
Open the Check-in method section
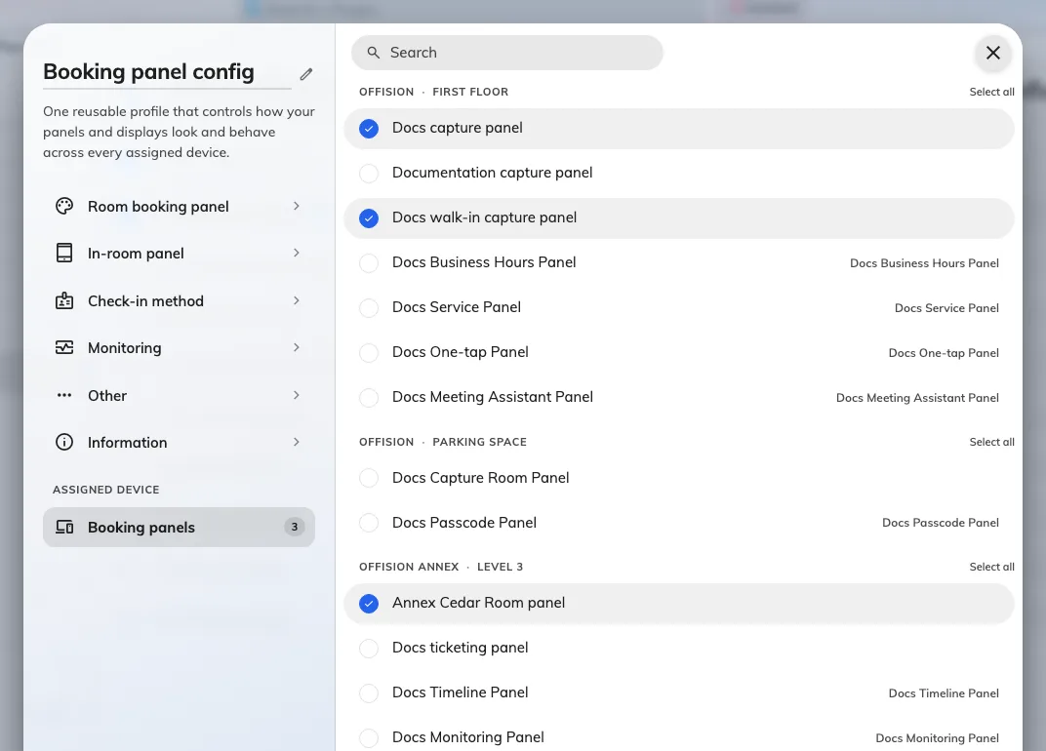[179, 300]
